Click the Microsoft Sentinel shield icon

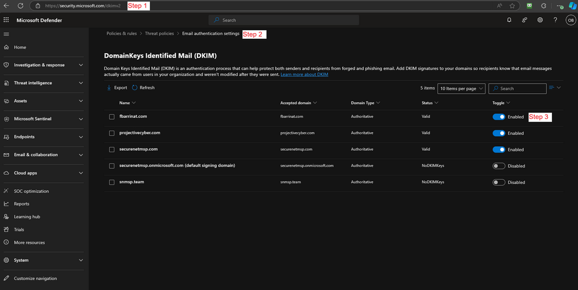click(x=6, y=119)
